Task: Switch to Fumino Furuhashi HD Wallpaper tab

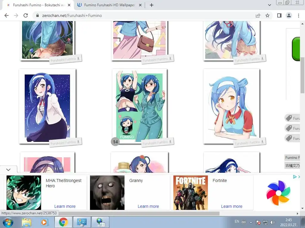Action: [109, 5]
